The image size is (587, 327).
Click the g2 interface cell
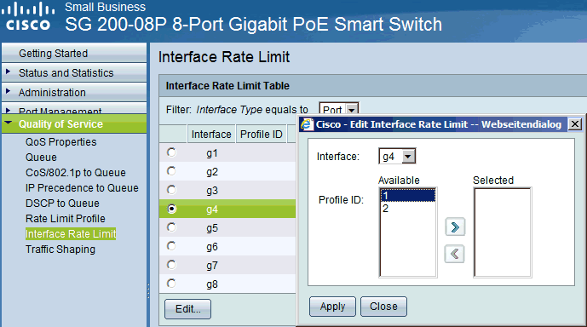pos(212,172)
